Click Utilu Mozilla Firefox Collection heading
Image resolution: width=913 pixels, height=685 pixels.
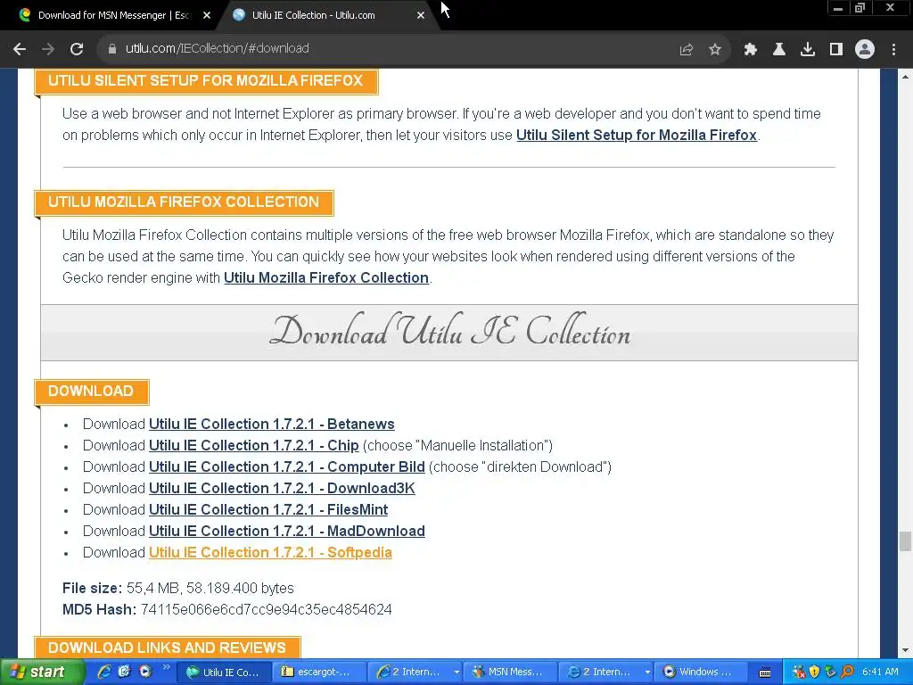(184, 202)
